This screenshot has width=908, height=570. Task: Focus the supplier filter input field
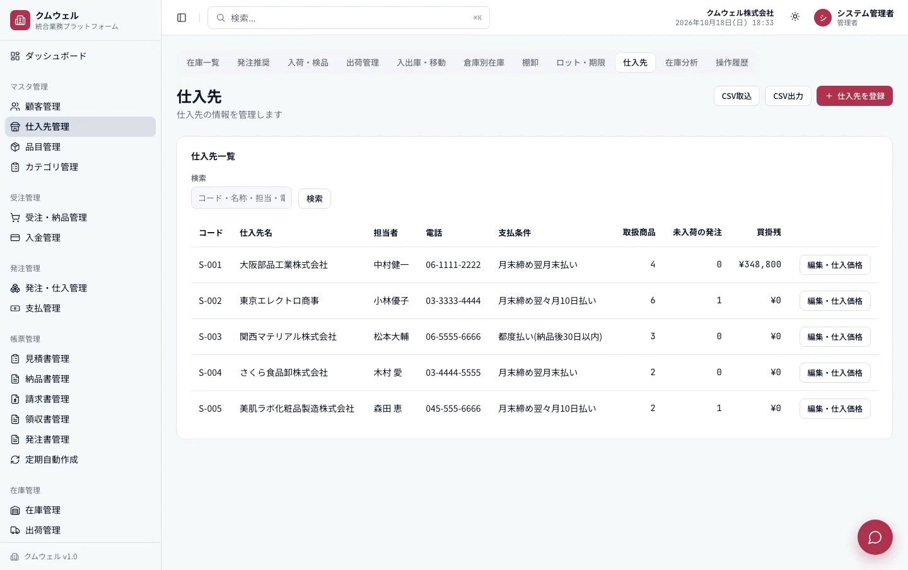coord(242,197)
